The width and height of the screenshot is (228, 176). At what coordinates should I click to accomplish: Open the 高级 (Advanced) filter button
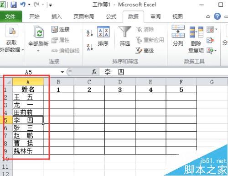click(x=145, y=50)
